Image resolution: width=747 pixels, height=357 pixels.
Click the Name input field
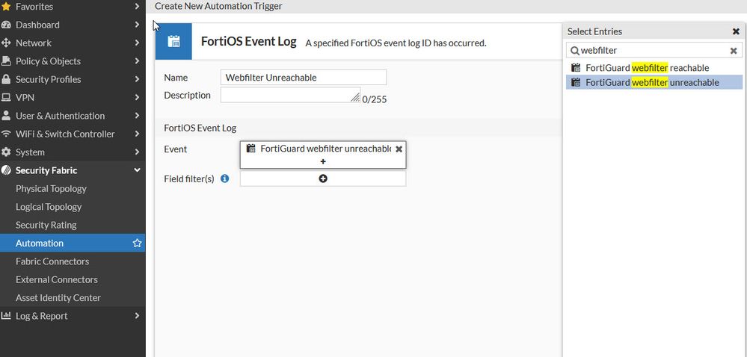[x=304, y=78]
